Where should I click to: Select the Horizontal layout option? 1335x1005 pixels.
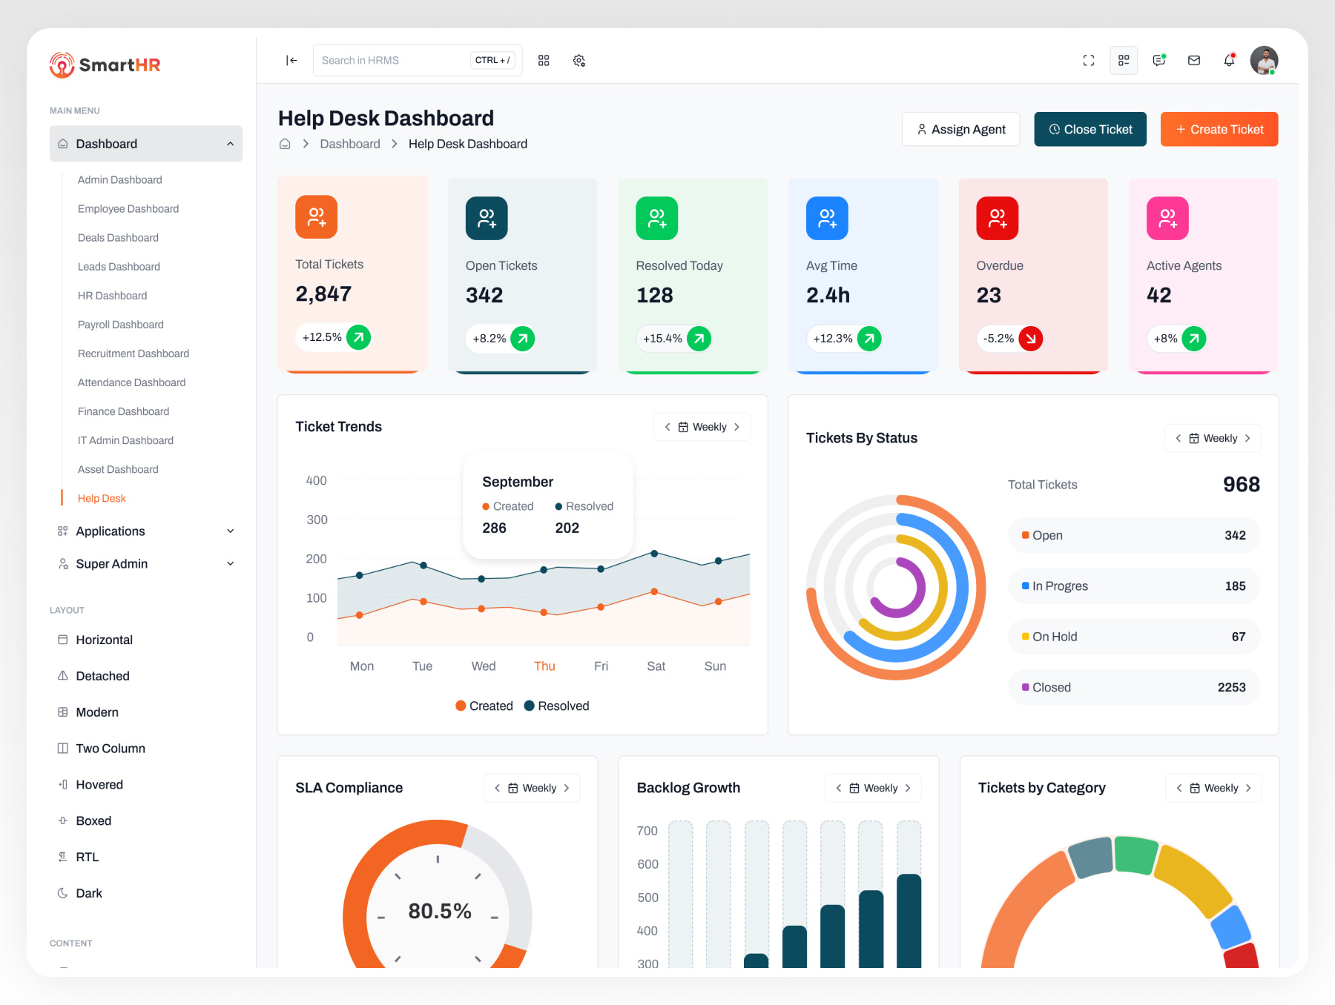(95, 640)
